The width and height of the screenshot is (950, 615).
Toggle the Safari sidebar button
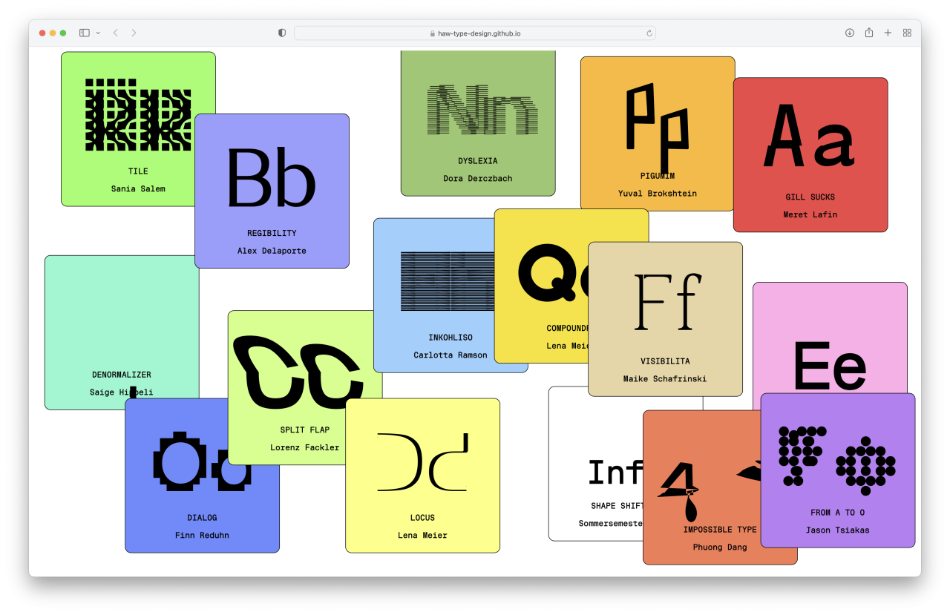click(x=84, y=33)
